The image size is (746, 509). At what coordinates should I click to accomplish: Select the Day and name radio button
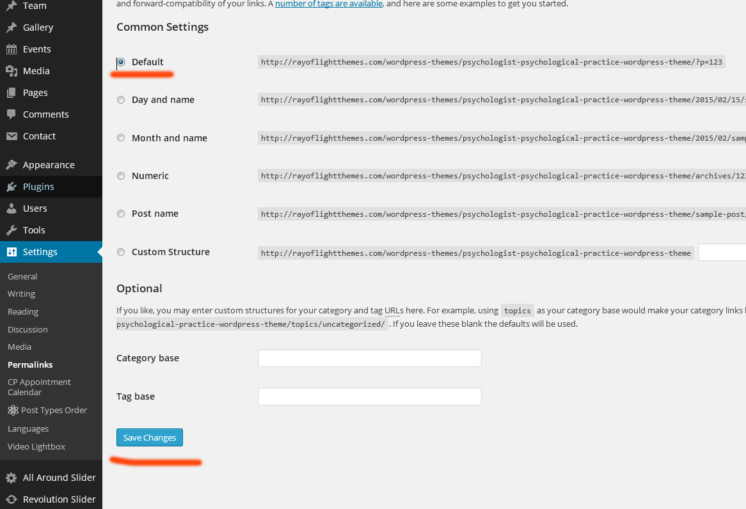(121, 100)
